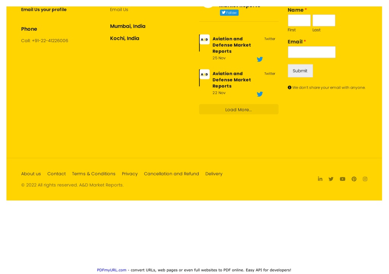Viewport: 389px width, 274px height.
Task: Click the 25 Nov tweet date
Action: coord(219,58)
